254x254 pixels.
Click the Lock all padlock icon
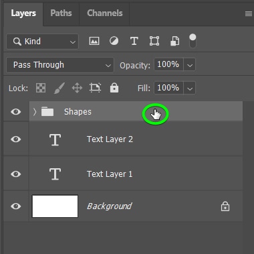click(114, 87)
